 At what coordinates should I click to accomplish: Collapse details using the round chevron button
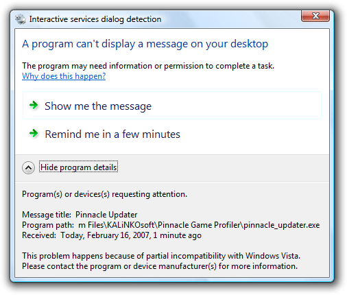point(28,167)
